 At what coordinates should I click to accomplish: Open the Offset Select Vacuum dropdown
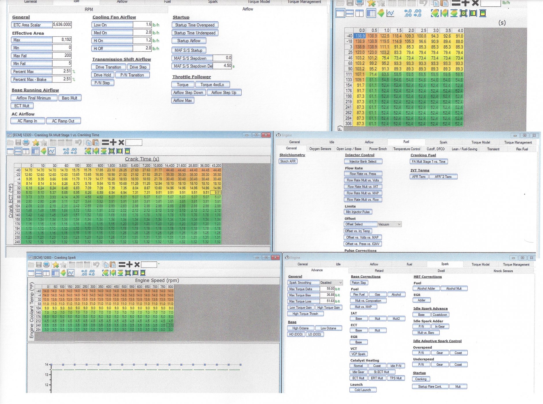(x=389, y=224)
